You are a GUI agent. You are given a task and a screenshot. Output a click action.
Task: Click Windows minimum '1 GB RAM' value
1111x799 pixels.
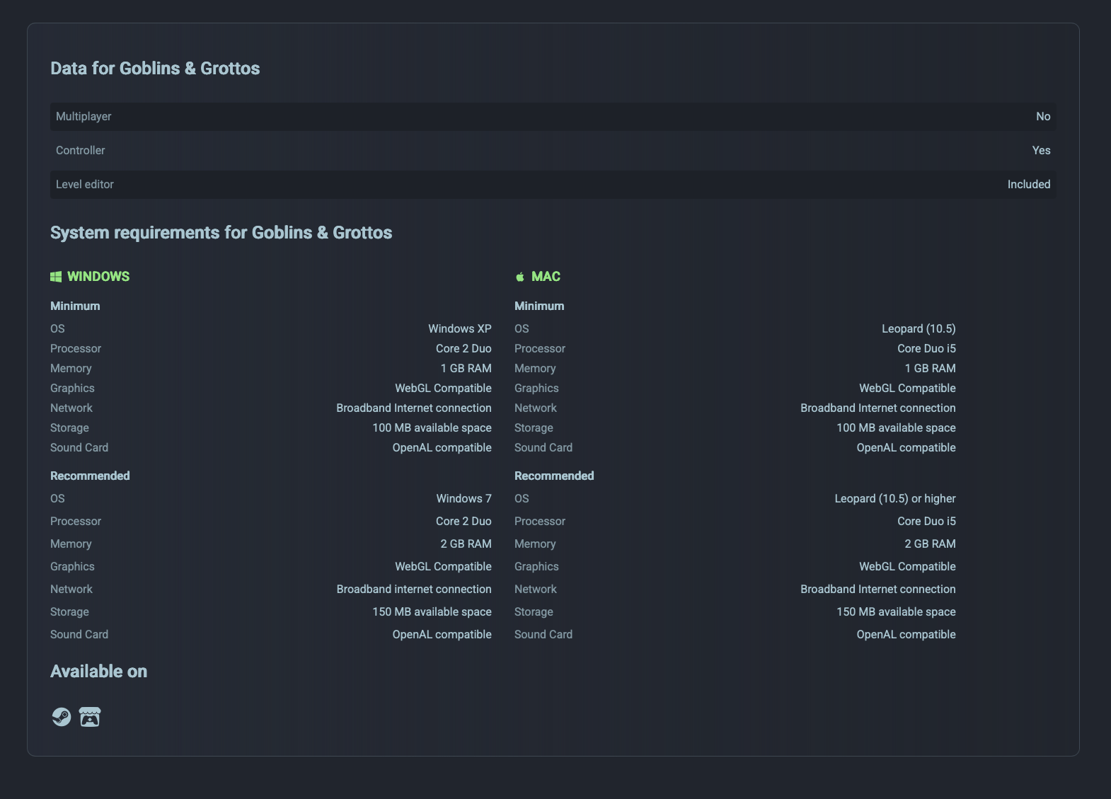[466, 368]
